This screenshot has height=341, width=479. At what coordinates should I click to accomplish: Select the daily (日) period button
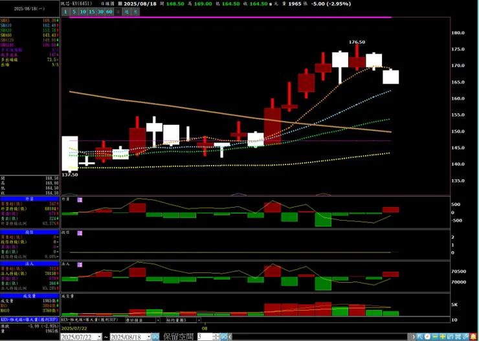pos(118,12)
